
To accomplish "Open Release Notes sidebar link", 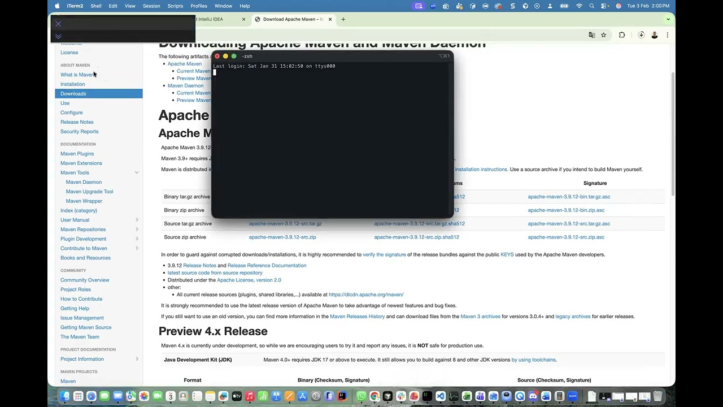I will tap(77, 122).
